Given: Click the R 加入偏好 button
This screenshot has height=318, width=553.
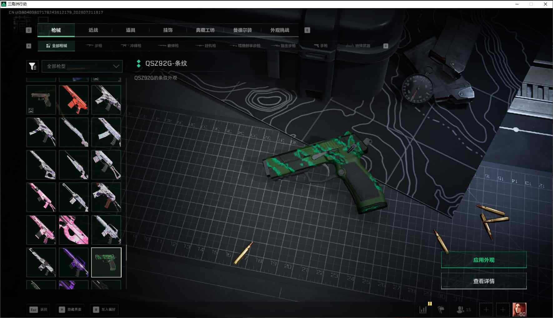Looking at the screenshot, I should [104, 310].
